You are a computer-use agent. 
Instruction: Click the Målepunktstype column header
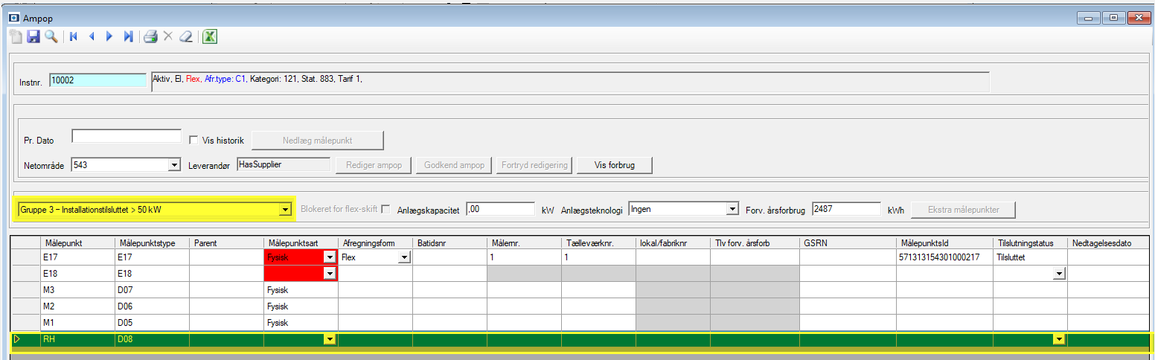152,242
